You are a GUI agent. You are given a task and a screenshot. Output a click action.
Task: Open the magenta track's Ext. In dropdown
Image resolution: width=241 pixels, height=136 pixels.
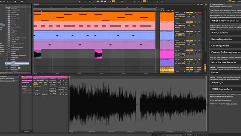pos(180,50)
